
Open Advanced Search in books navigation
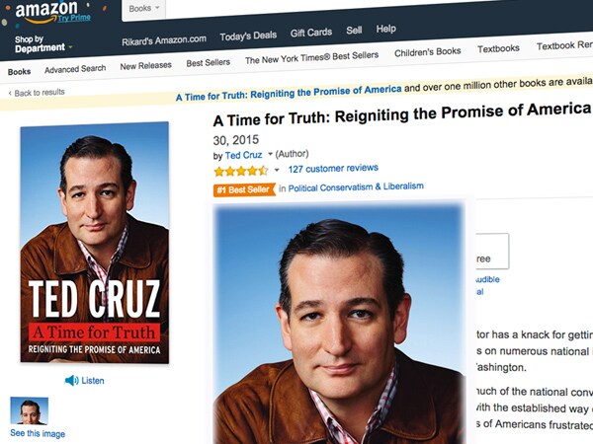[x=75, y=69]
